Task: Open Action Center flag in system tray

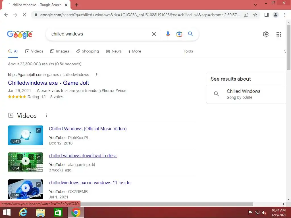Action: [x=250, y=212]
